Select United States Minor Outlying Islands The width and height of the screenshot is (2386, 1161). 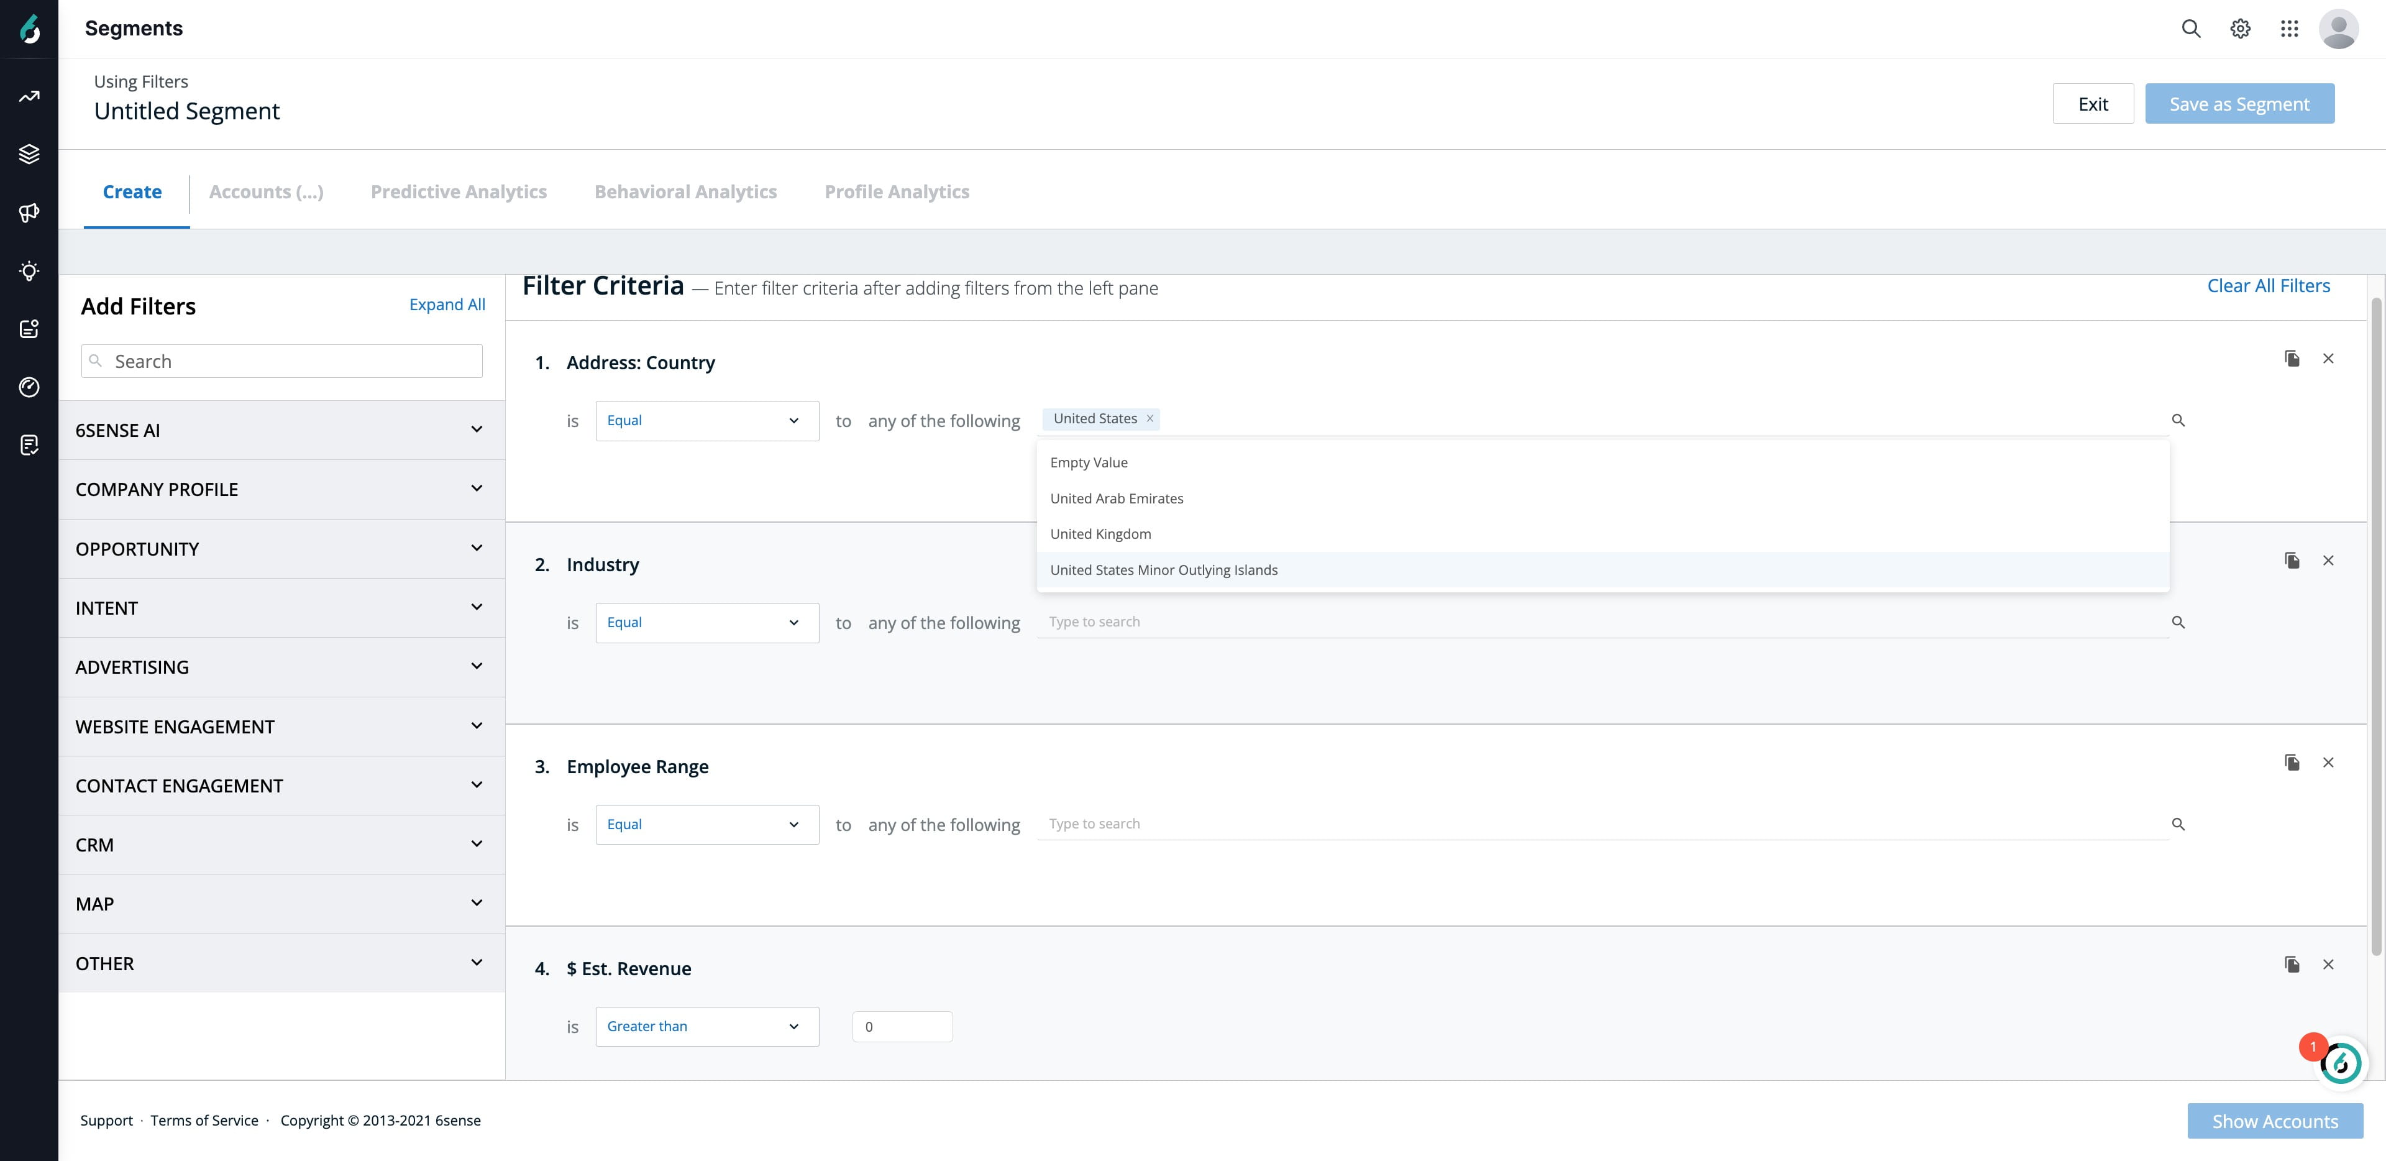[x=1602, y=570]
